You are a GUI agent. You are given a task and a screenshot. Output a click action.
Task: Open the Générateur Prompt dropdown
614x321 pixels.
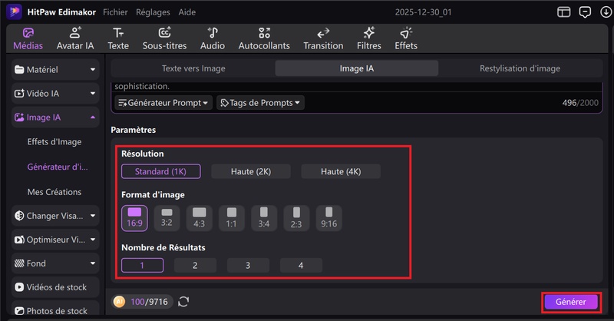tap(163, 102)
